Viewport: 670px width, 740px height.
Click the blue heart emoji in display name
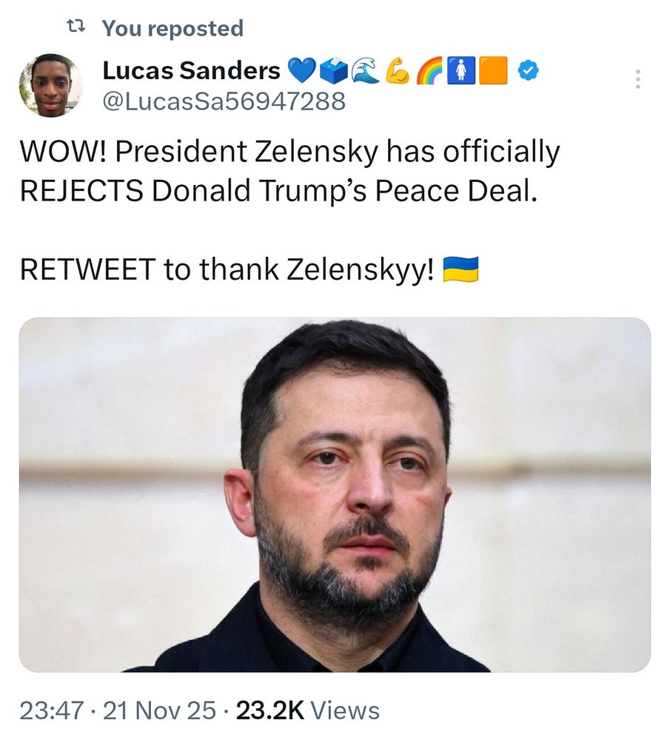click(301, 71)
